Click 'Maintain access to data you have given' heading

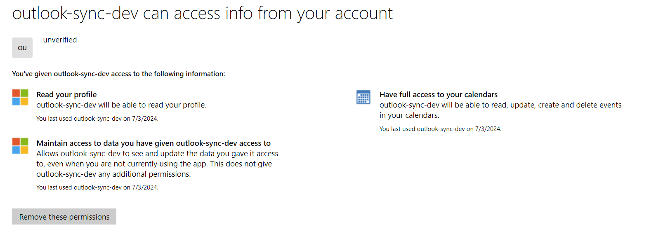pyautogui.click(x=153, y=143)
